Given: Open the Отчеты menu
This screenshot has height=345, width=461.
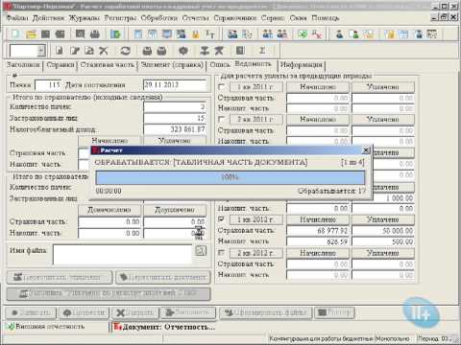Looking at the screenshot, I should pos(195,18).
